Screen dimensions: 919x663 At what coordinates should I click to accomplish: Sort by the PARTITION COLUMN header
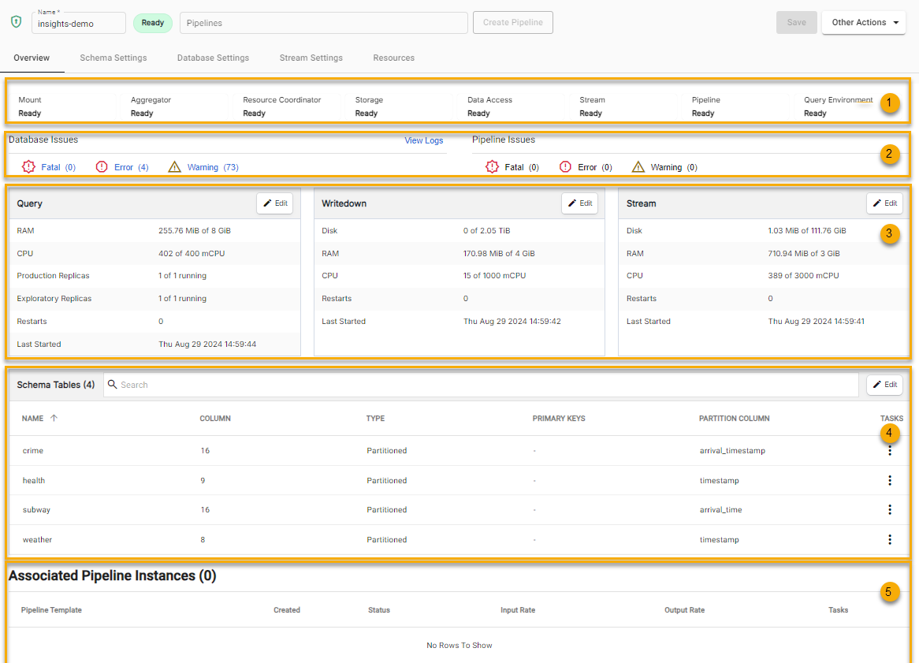[x=734, y=418]
